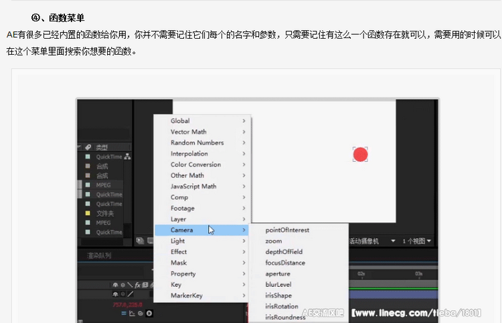Screen dimensions: 502x323
Task: Expand the Light submenu arrow
Action: tap(244, 241)
